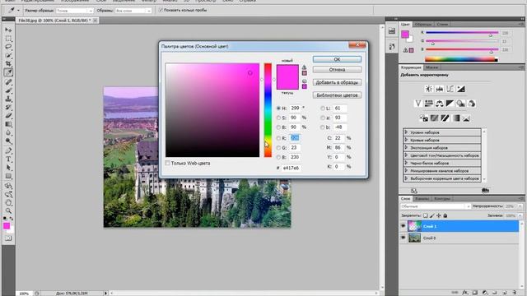Select the R red radio button
Screen dimensions: 527x296
[278, 138]
